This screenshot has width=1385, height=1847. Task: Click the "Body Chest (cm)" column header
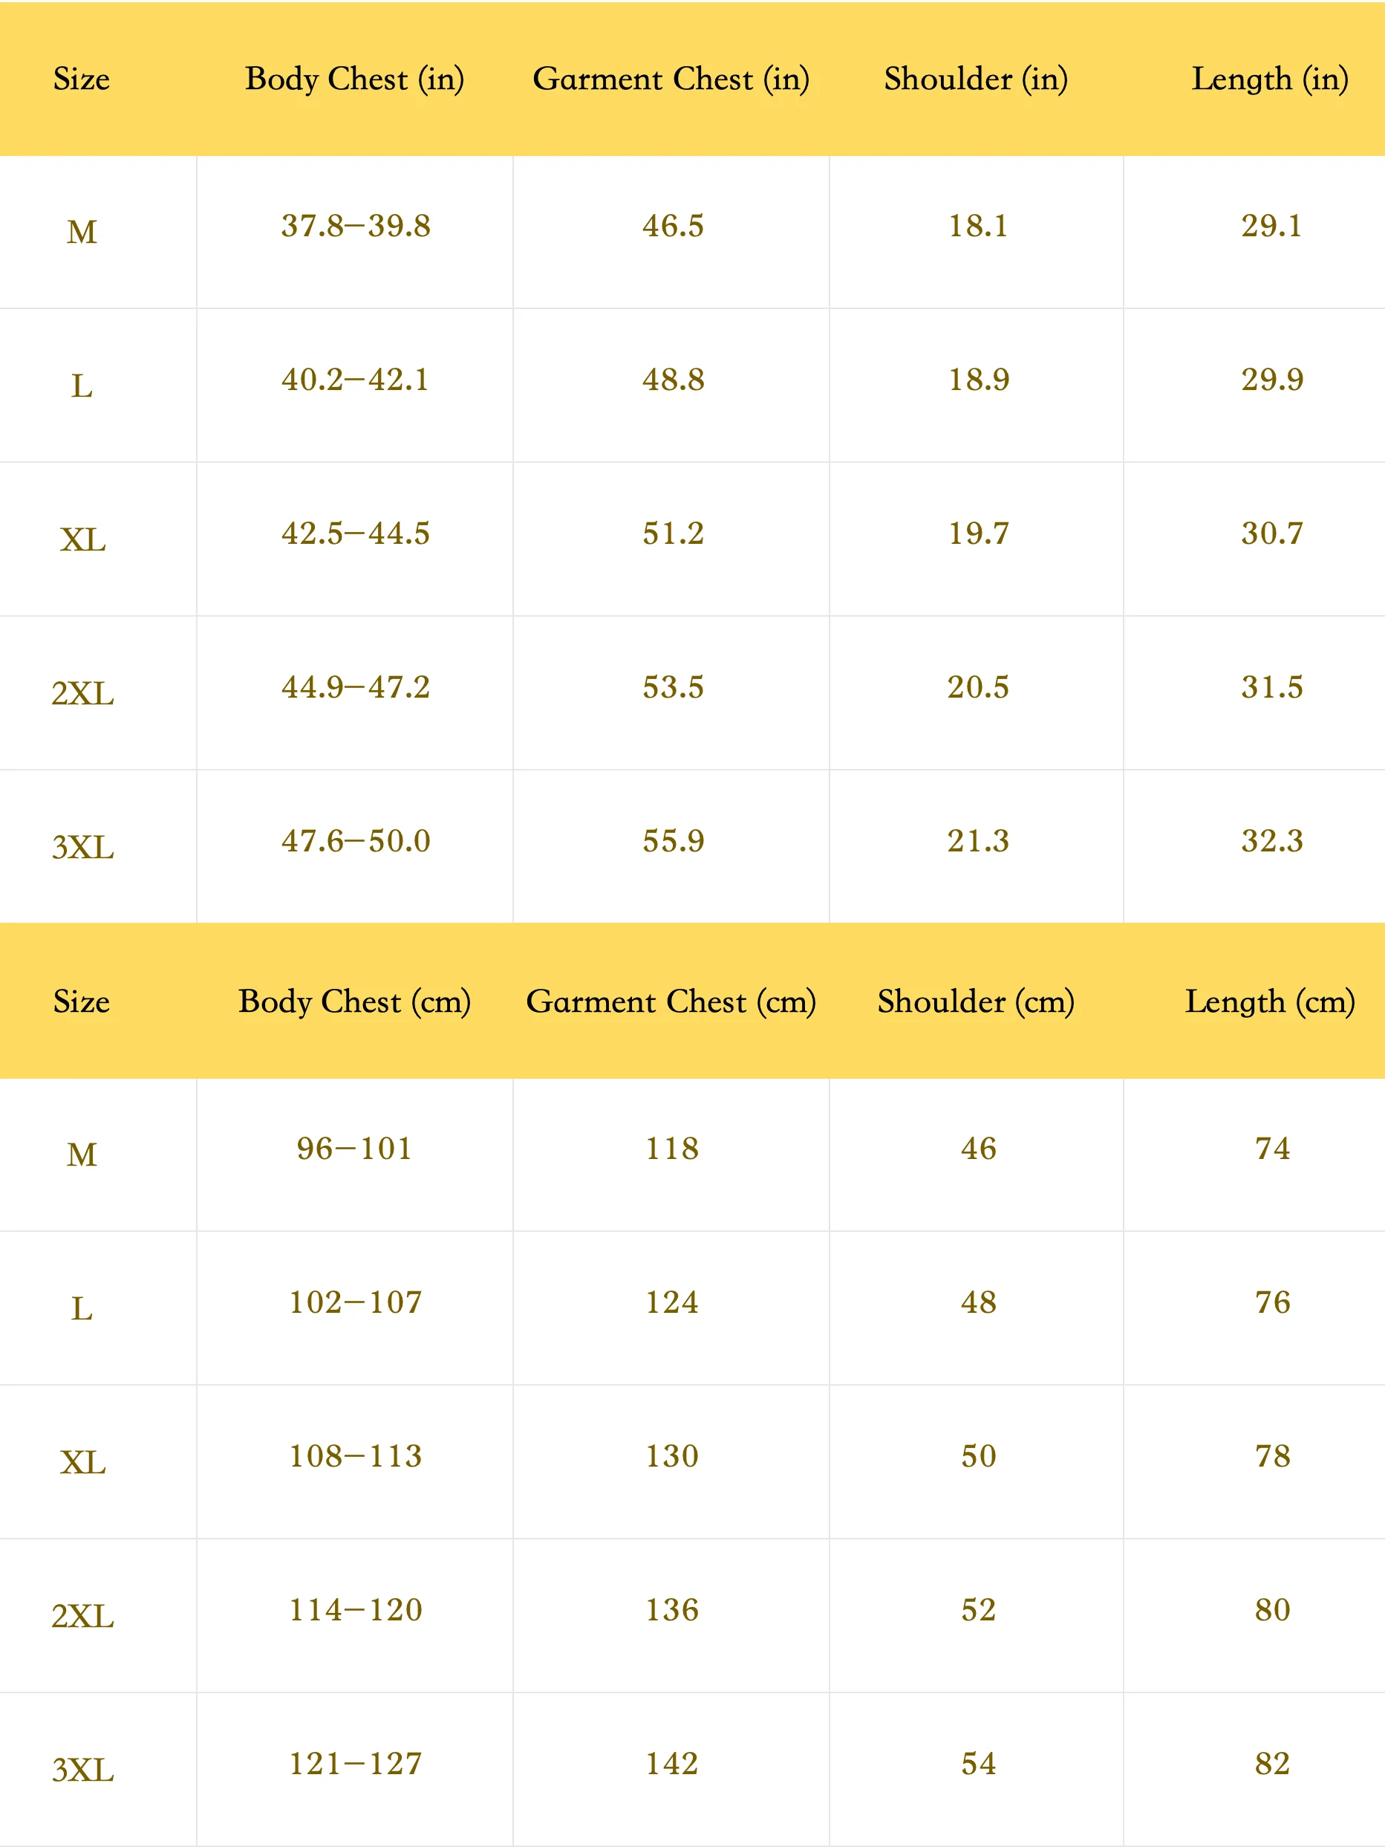tap(354, 1002)
